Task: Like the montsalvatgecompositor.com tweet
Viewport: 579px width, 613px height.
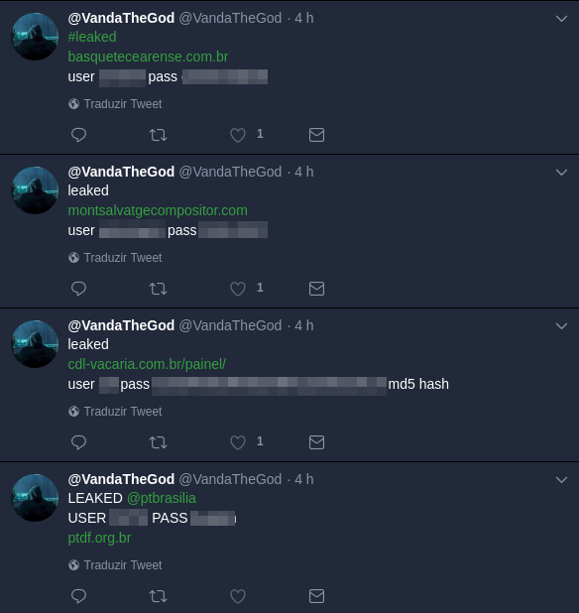Action: (238, 289)
